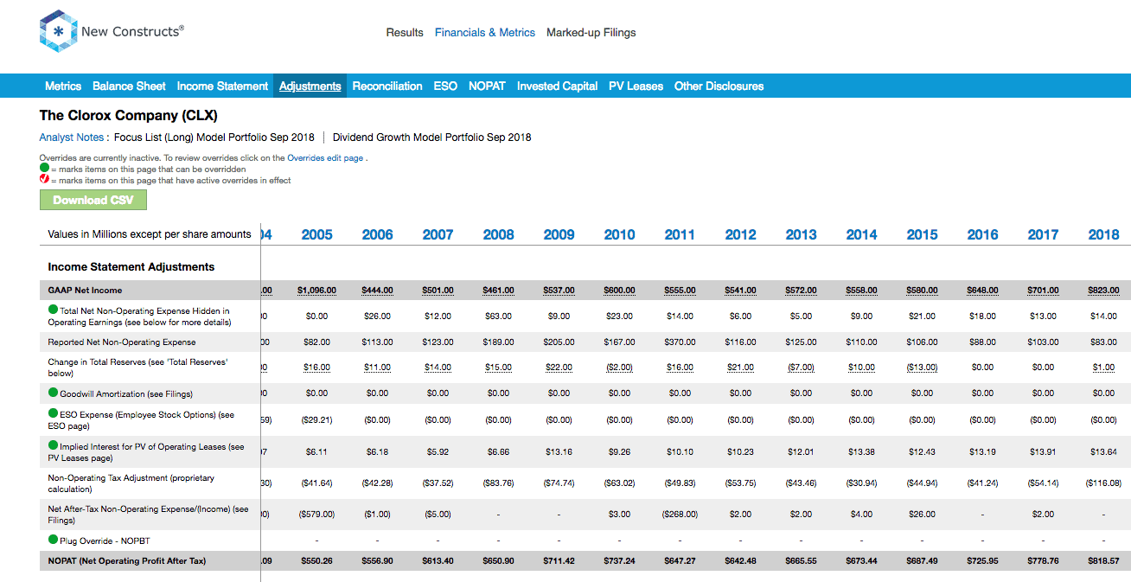Select the 2012 year column header
Screen dimensions: 1131x582
[740, 234]
